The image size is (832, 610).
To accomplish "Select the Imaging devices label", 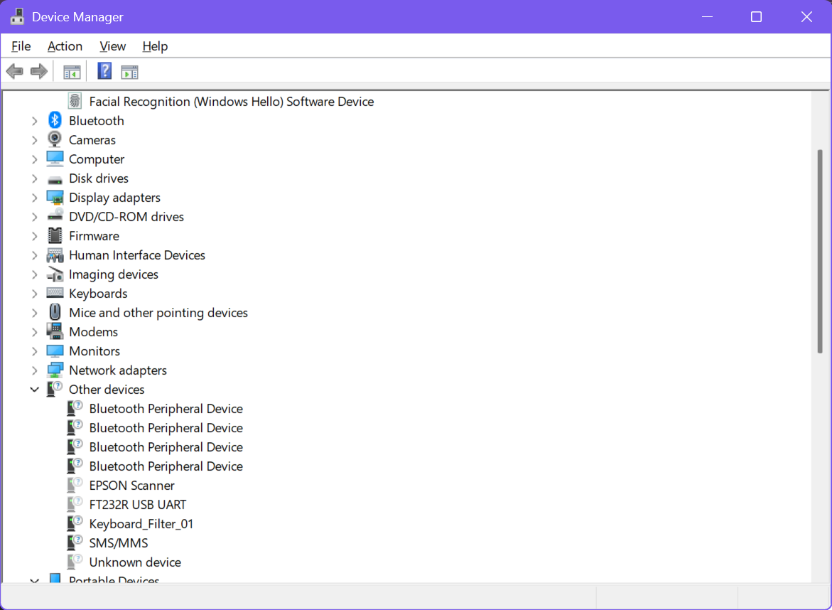I will 114,274.
